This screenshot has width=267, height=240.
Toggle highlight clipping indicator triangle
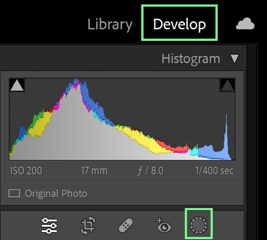227,85
